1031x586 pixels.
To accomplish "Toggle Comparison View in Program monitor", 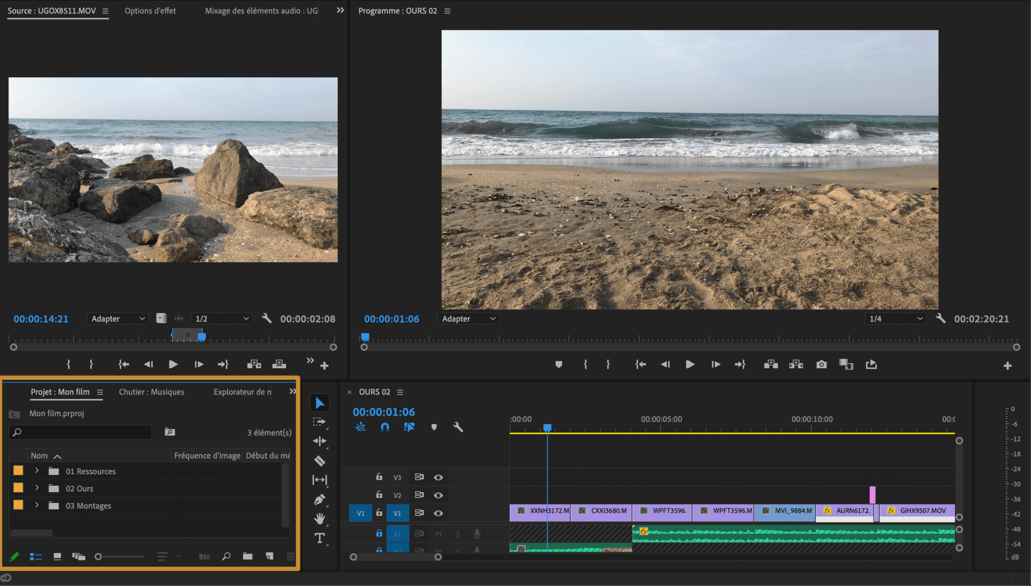I will tap(846, 364).
